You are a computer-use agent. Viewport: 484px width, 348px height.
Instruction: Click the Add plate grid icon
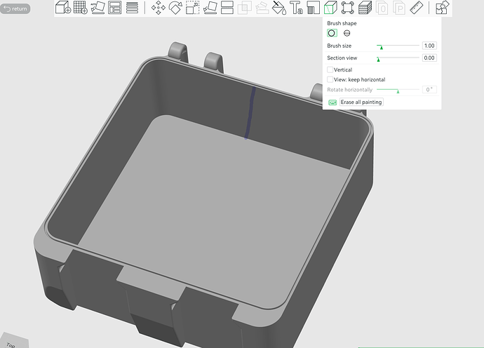[80, 8]
